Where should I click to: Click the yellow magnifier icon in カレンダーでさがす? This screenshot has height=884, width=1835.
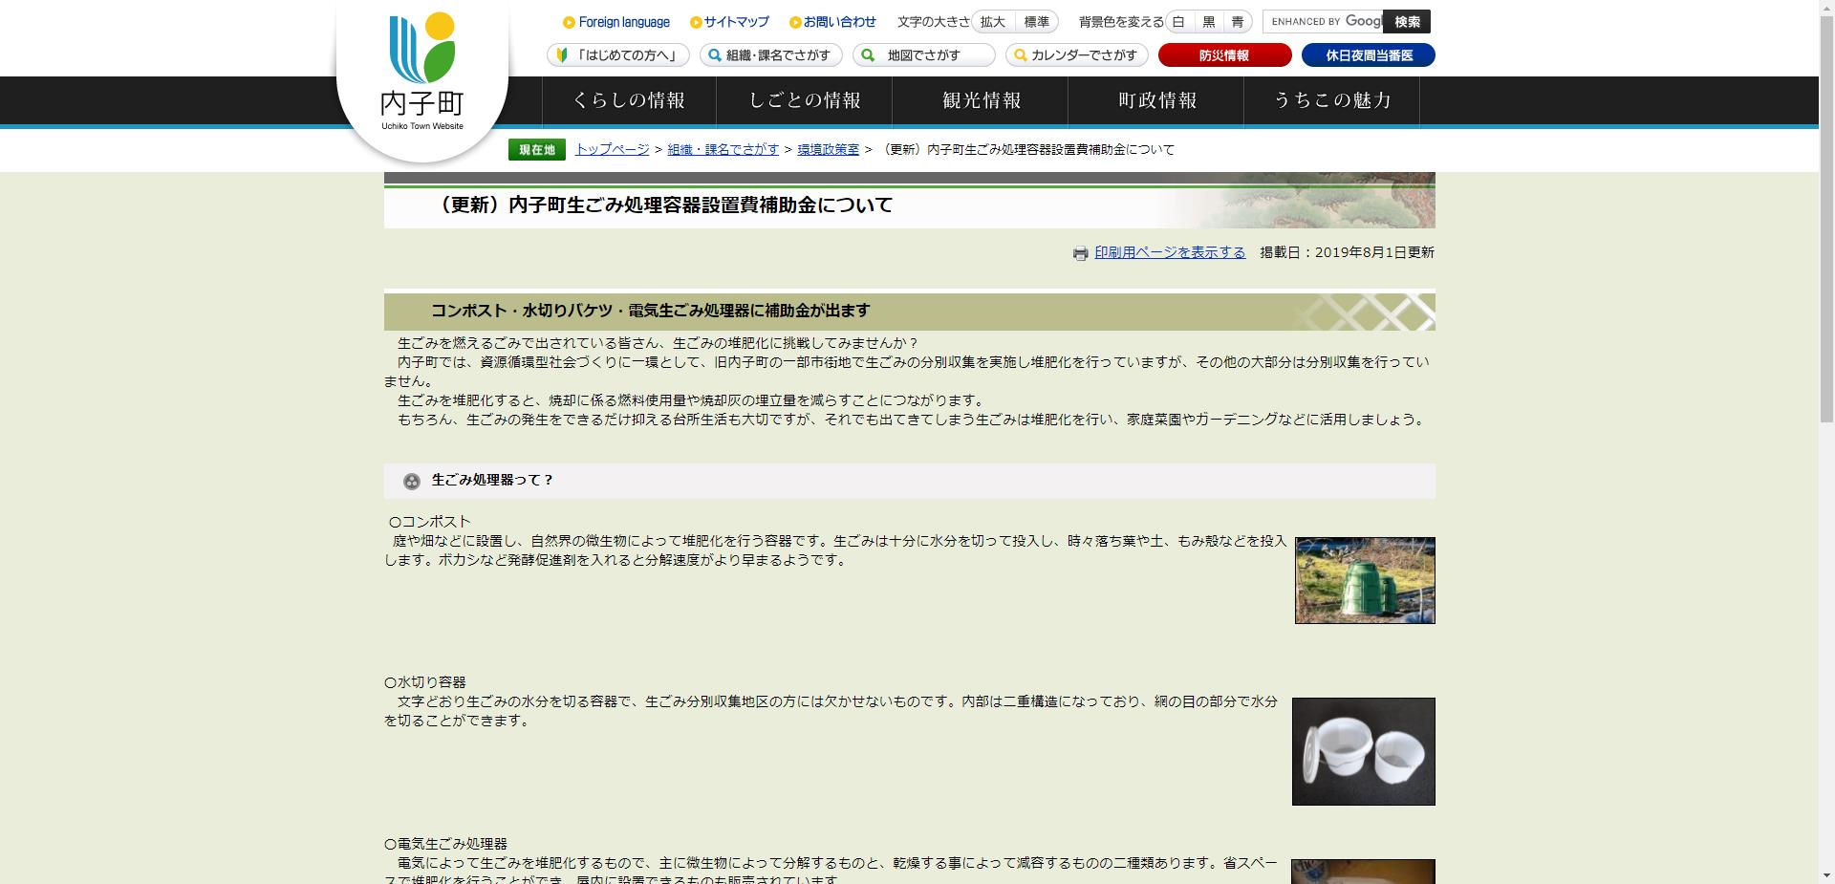click(x=1018, y=55)
